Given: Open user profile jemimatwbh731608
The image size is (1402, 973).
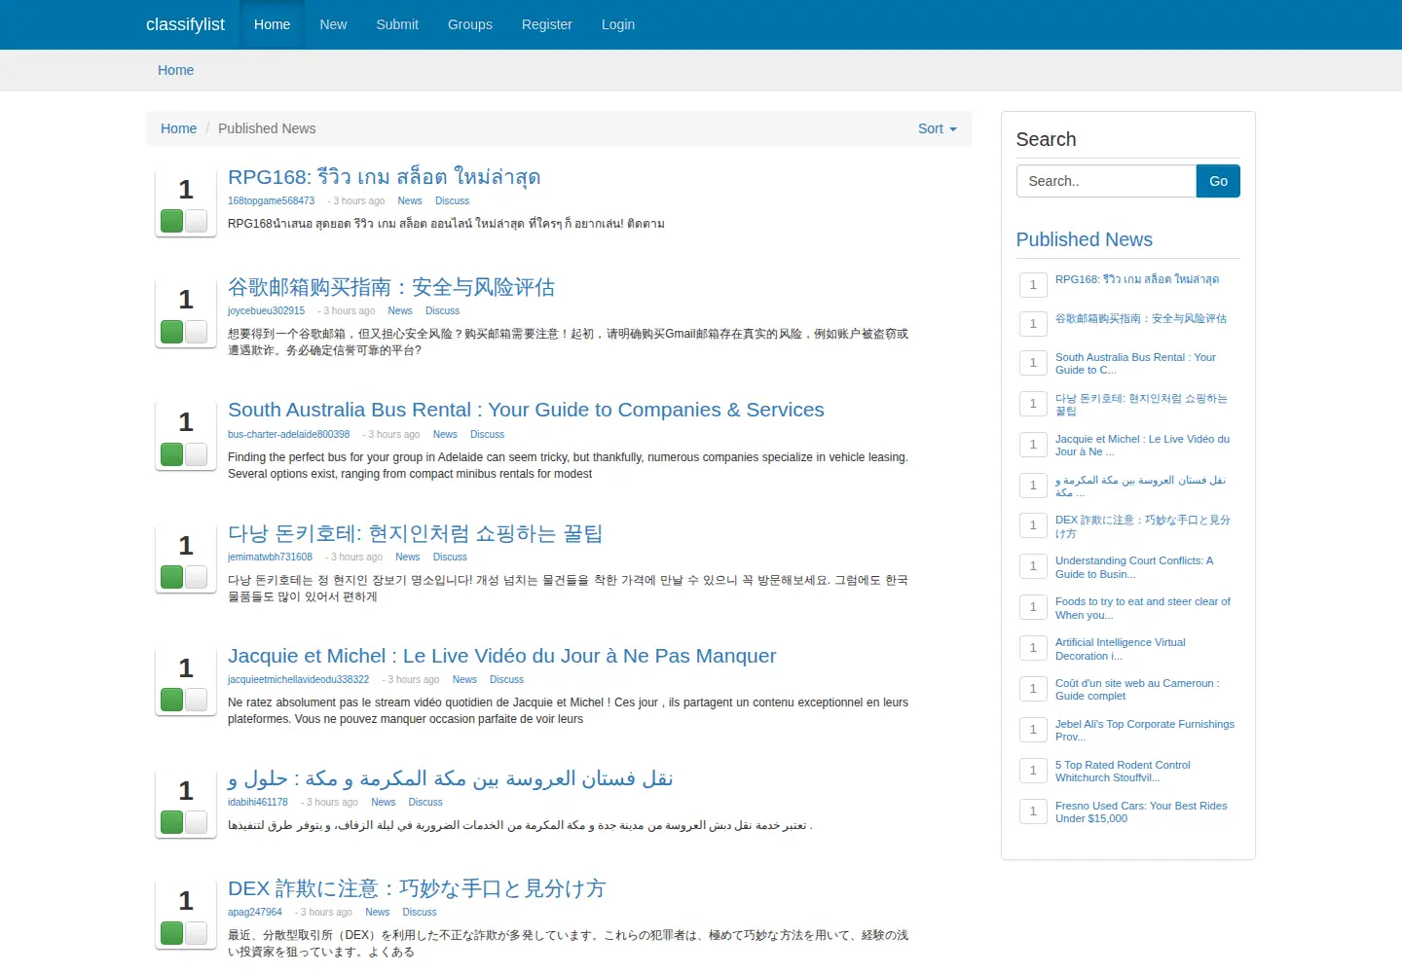Looking at the screenshot, I should [271, 558].
